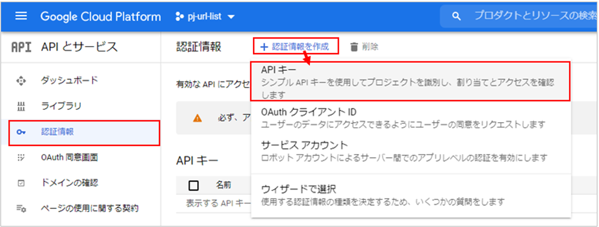The width and height of the screenshot is (599, 227).
Task: Click the Google Cloud Platform title link
Action: [100, 17]
